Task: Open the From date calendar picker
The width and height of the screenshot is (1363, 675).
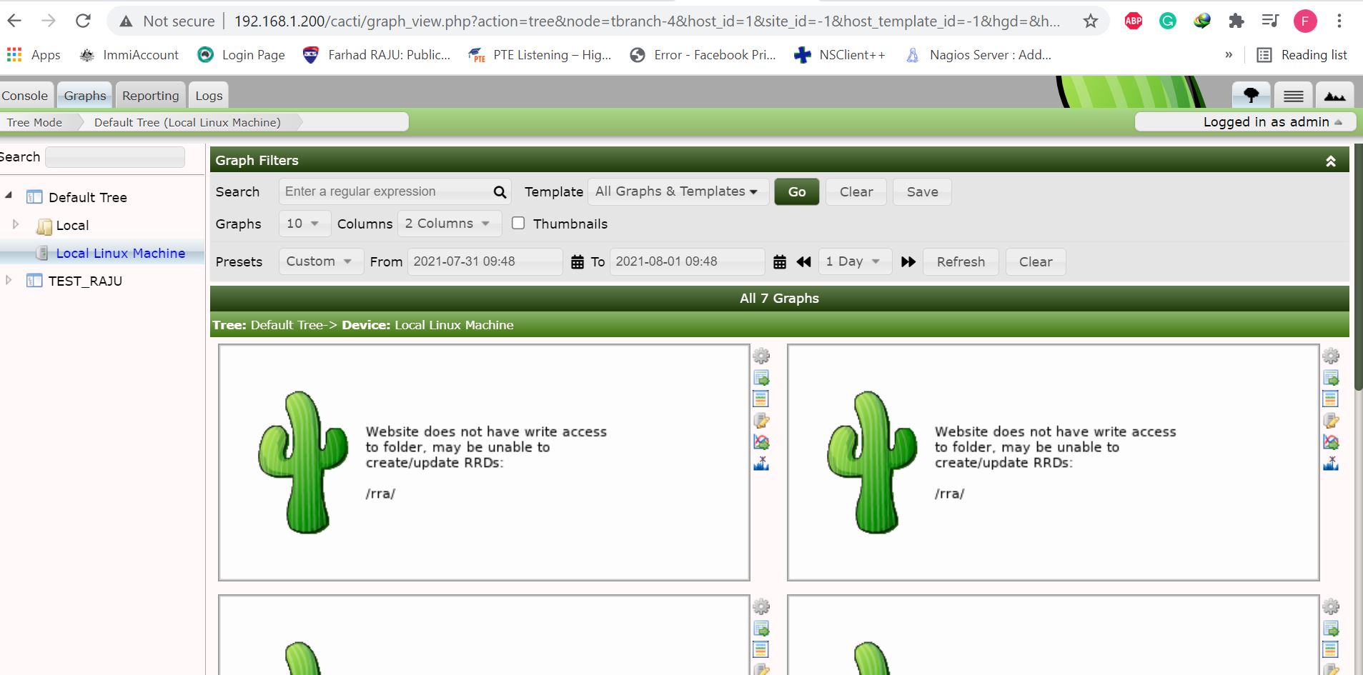Action: (x=578, y=262)
